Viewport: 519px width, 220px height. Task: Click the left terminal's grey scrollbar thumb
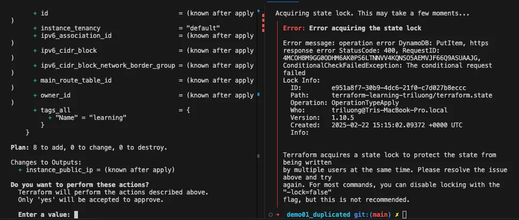(258, 156)
